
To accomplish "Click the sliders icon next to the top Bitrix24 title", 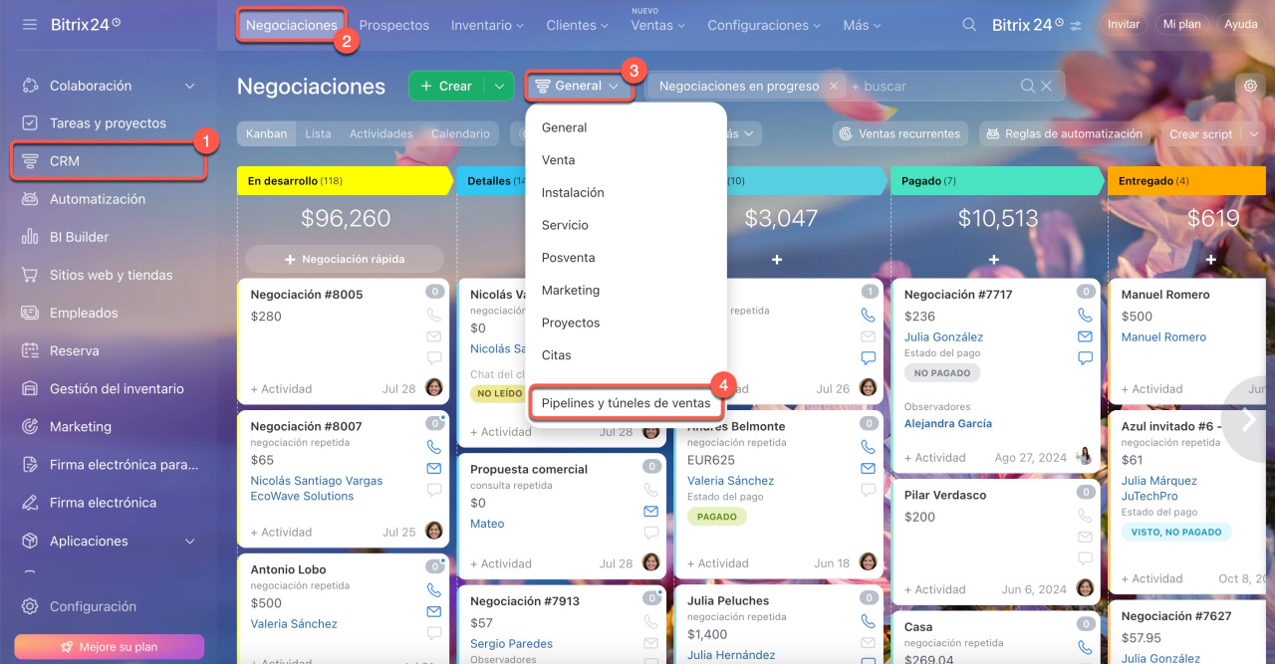I will (1075, 26).
